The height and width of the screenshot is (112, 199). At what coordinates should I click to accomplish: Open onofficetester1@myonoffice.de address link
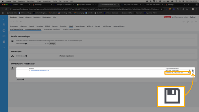(40, 71)
